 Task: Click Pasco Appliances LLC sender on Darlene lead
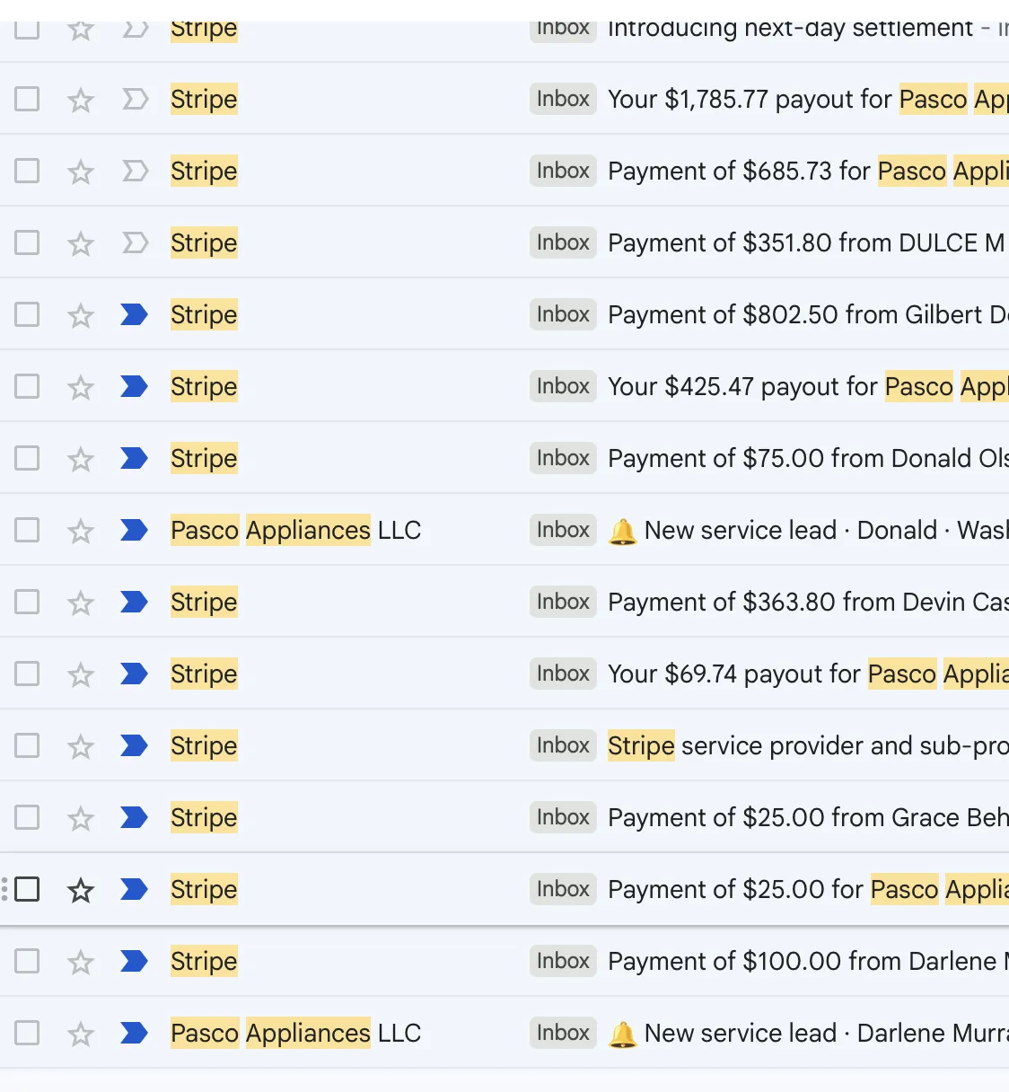point(295,1033)
